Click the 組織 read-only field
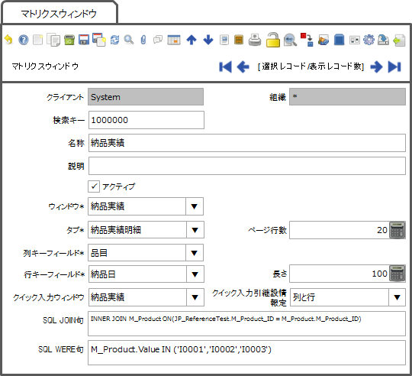412x376 pixels. 347,97
